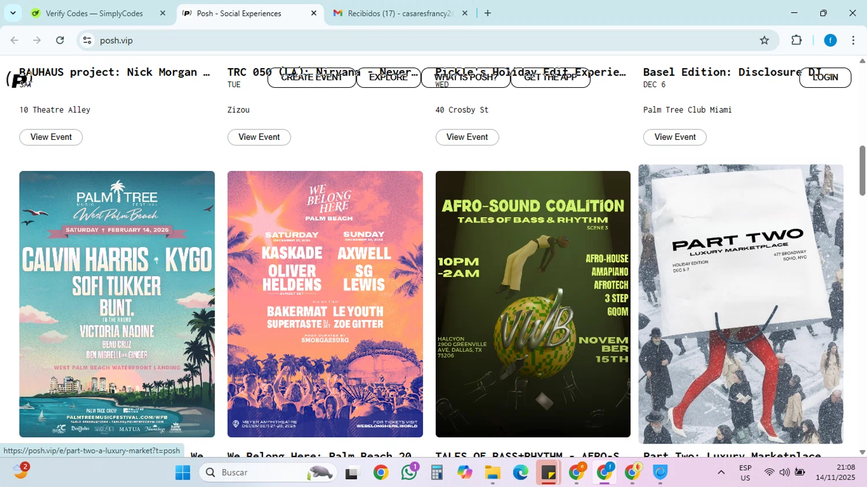Screen dimensions: 867x487
Task: Open Microsoft Edge from the taskbar
Action: pyautogui.click(x=520, y=473)
